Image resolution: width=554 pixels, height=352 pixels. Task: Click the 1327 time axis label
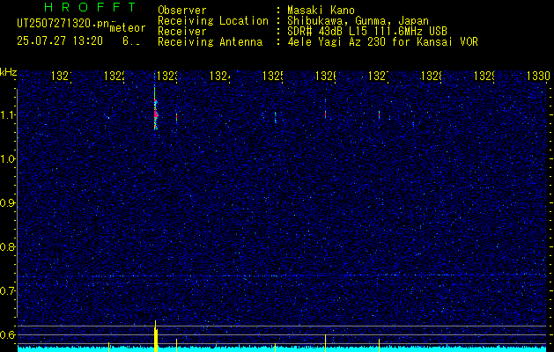[379, 76]
